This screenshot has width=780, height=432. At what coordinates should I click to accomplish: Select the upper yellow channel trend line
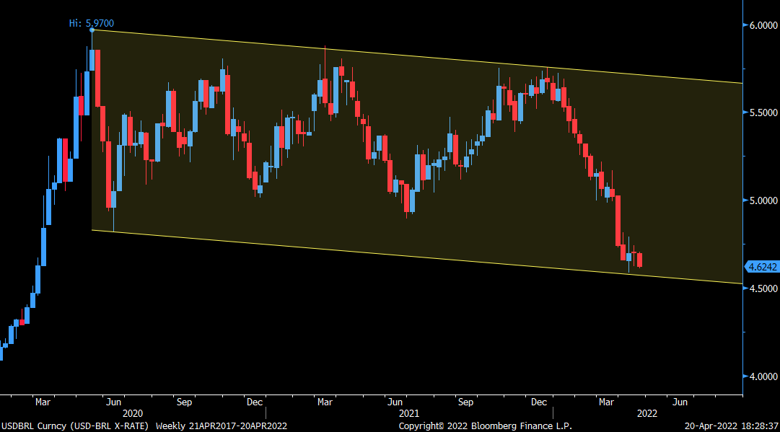pyautogui.click(x=417, y=57)
